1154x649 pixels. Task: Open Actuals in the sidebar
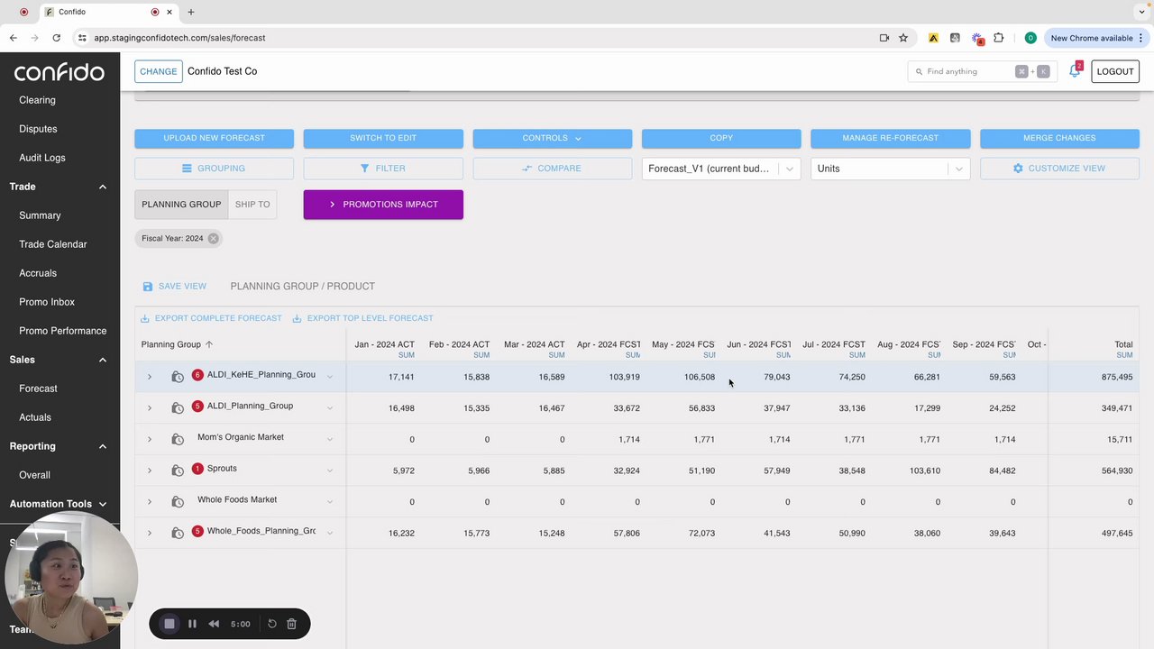35,417
